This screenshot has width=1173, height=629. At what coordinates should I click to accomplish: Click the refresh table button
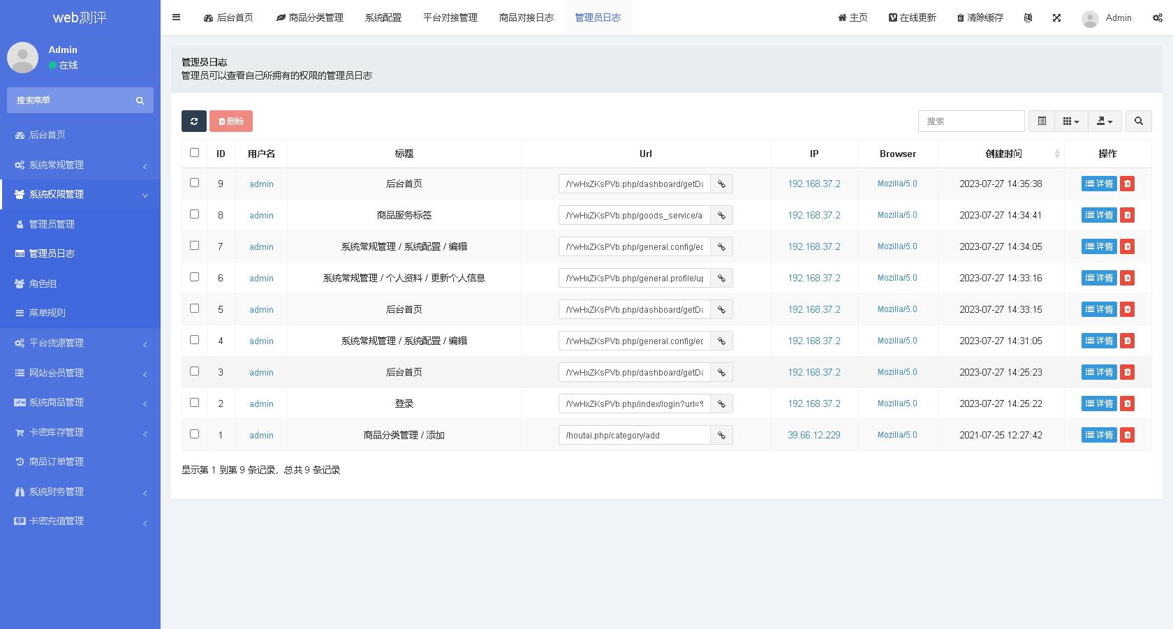(x=194, y=121)
